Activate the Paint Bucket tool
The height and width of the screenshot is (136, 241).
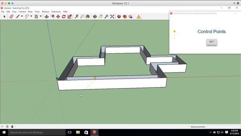pos(88,17)
